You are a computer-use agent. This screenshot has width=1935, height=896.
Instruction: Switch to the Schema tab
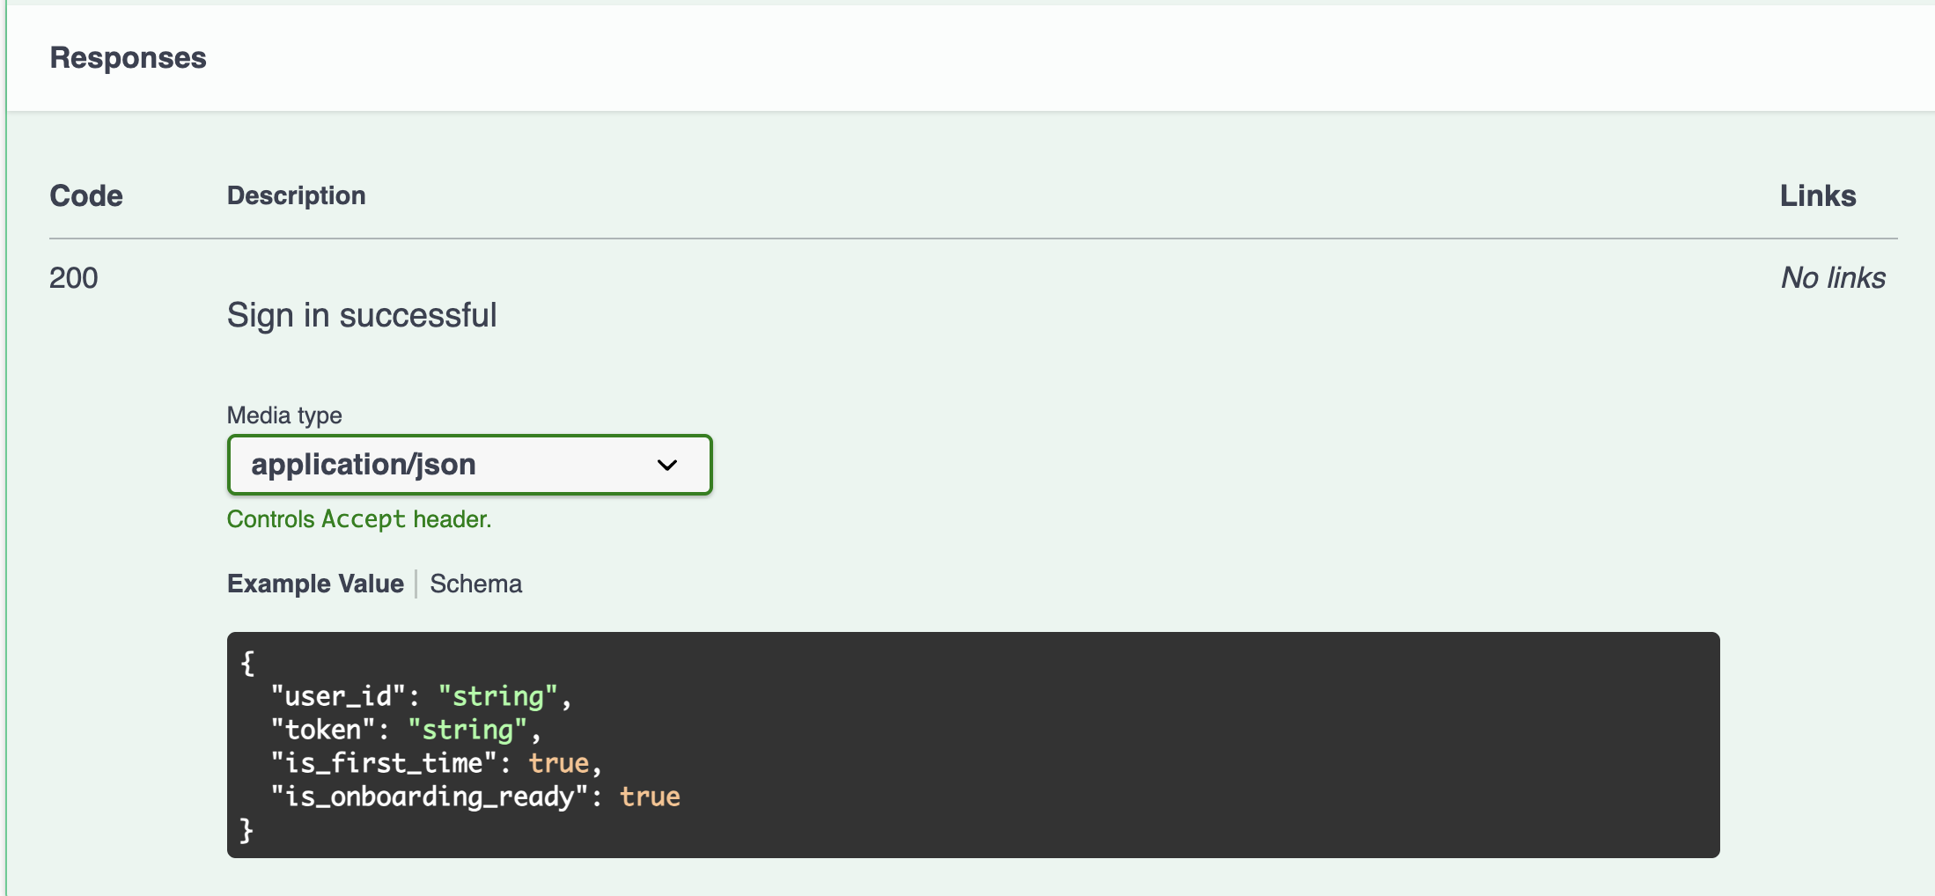pos(475,584)
